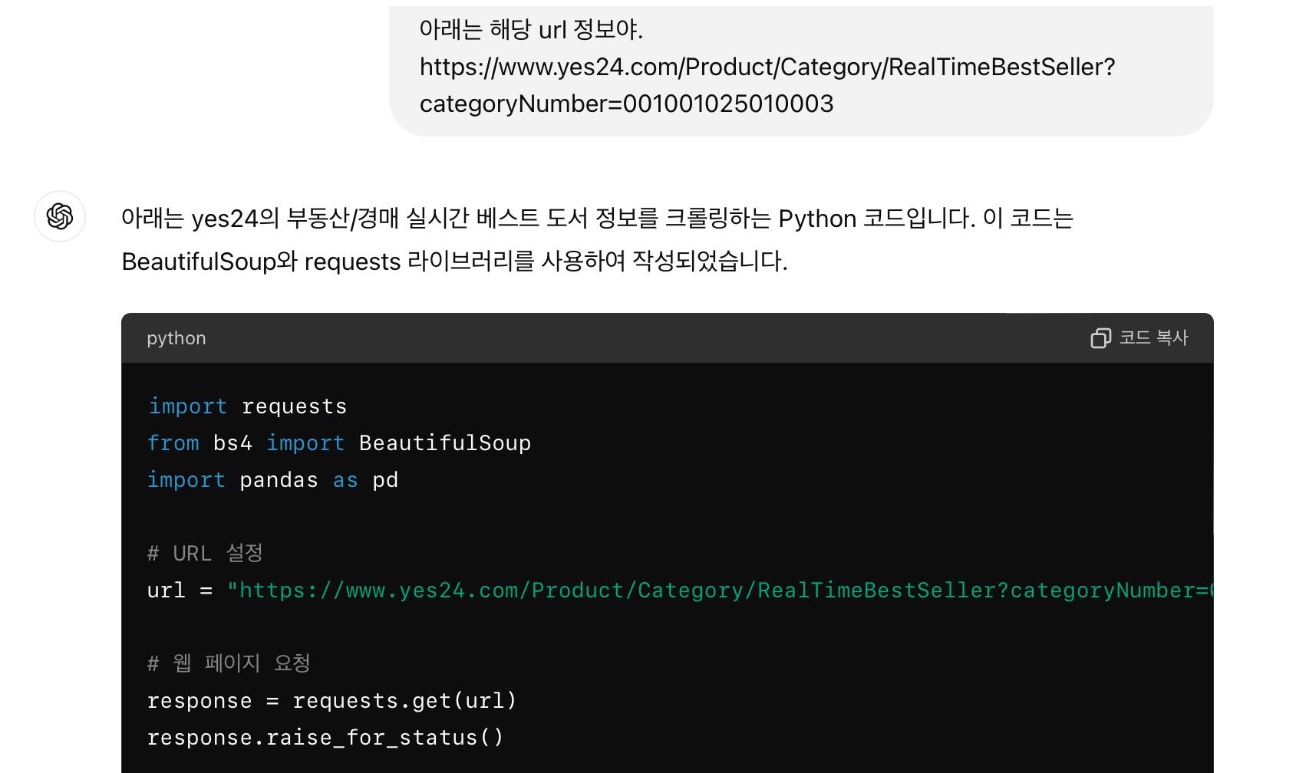Click the '# URL 설정' comment
Viewport: 1306px width, 773px height.
click(205, 554)
